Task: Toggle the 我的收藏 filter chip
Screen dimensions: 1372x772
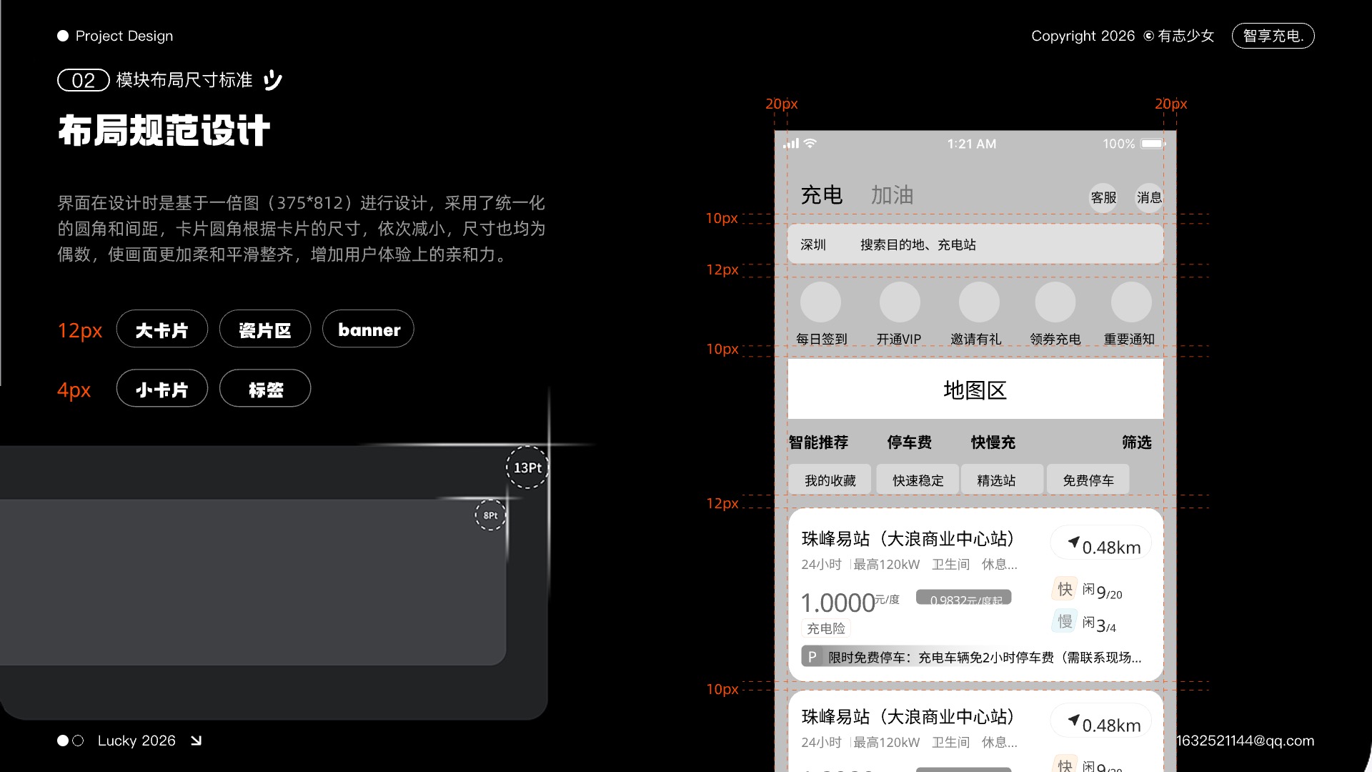Action: [830, 480]
